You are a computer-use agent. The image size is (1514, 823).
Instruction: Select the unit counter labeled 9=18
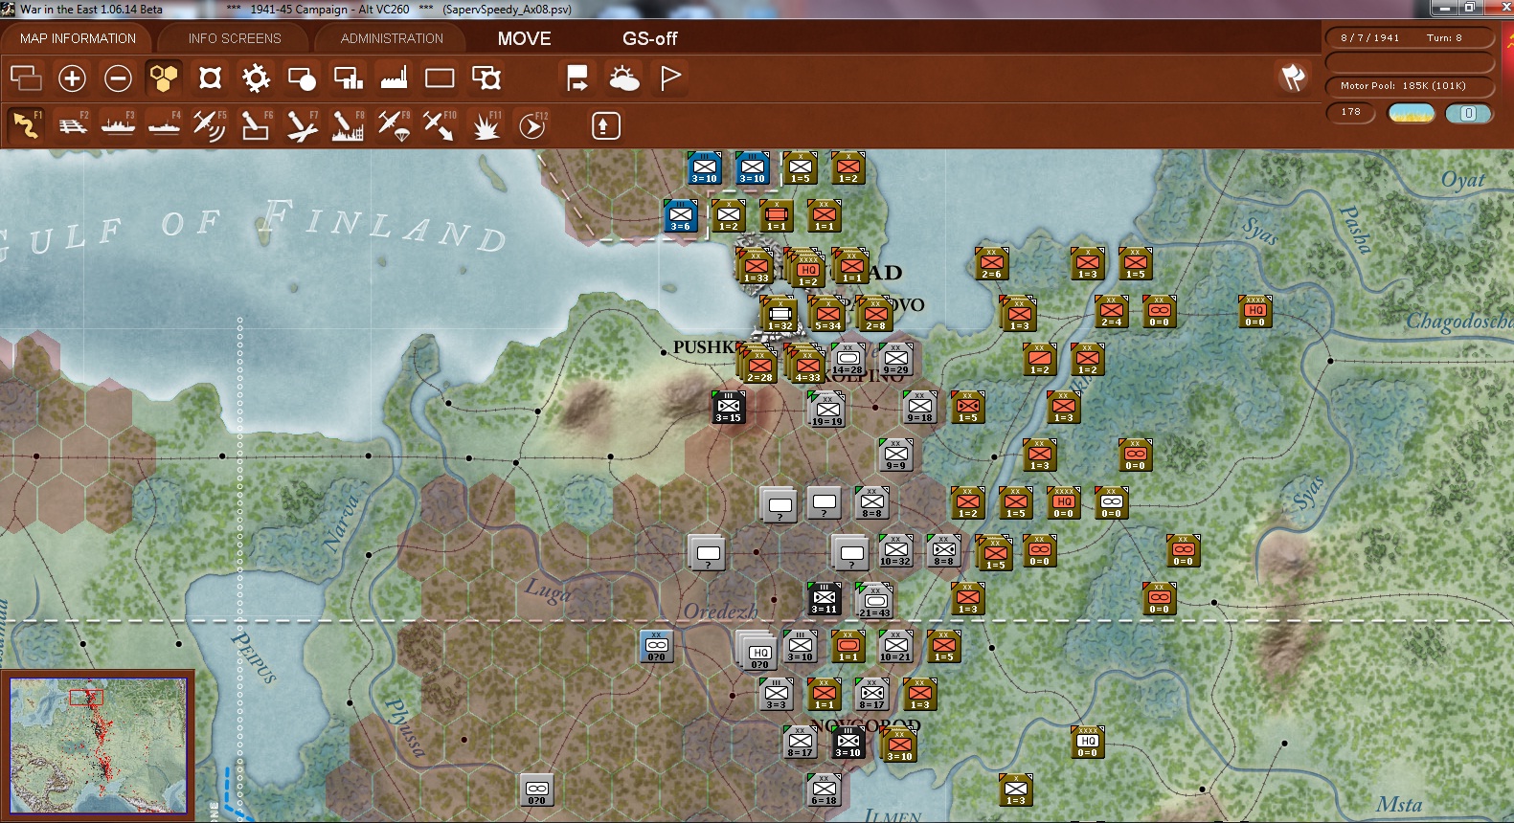tap(919, 407)
